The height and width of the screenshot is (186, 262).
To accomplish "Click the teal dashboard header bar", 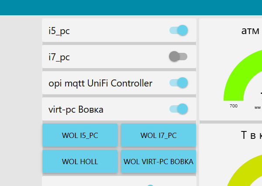I will [131, 7].
